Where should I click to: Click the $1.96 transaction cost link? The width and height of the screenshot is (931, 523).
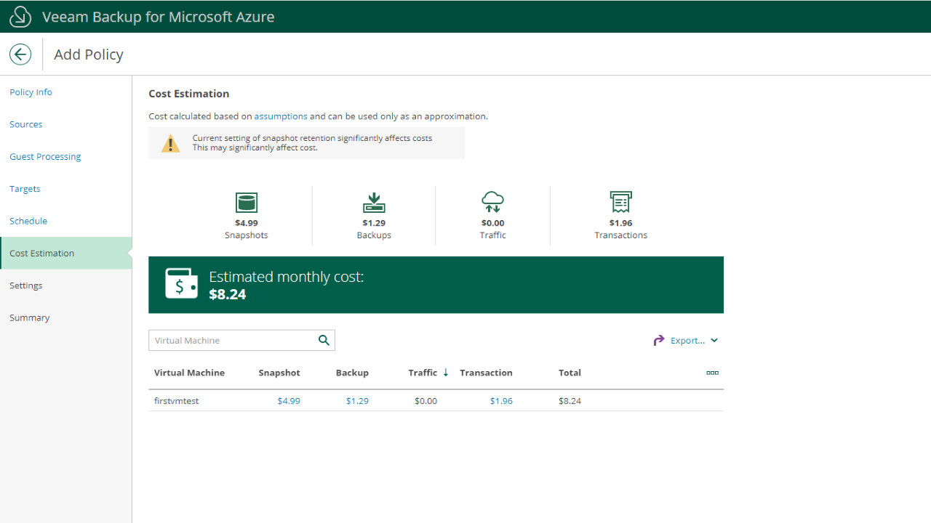tap(501, 401)
